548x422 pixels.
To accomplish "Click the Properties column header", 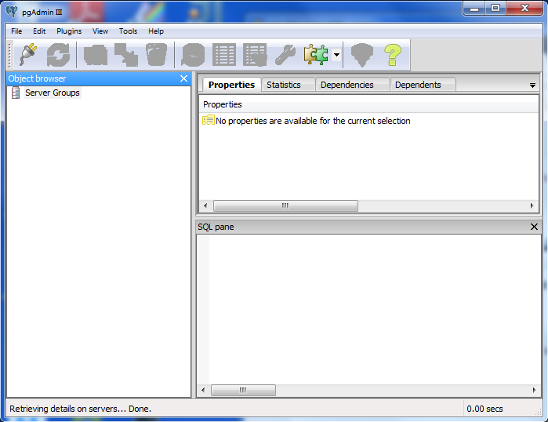I will point(368,104).
